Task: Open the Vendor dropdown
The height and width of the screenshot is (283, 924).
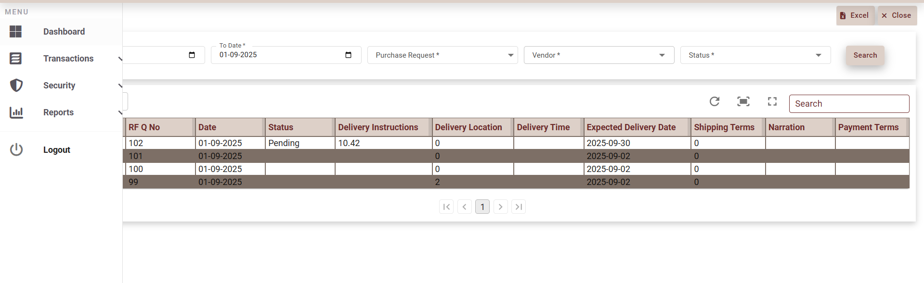Action: [599, 55]
